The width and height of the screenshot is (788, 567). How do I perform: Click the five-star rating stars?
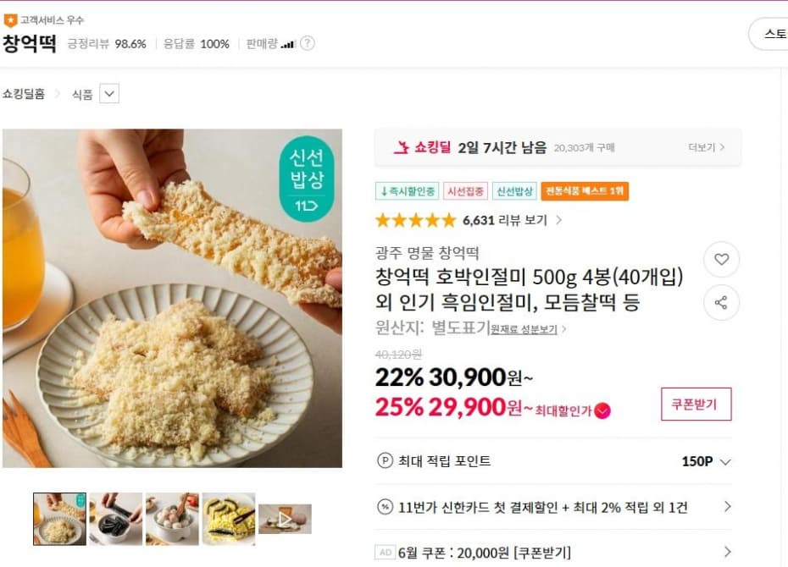pyautogui.click(x=415, y=219)
